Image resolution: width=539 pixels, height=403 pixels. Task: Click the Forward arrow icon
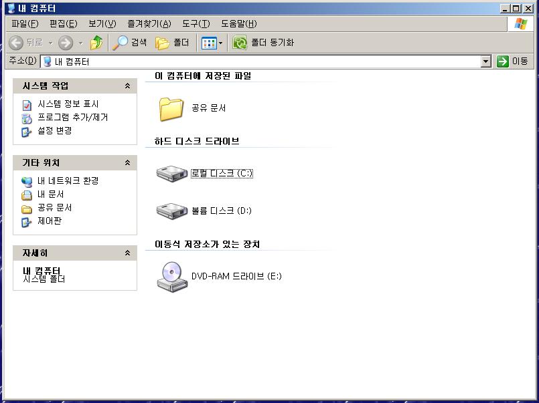tap(66, 43)
